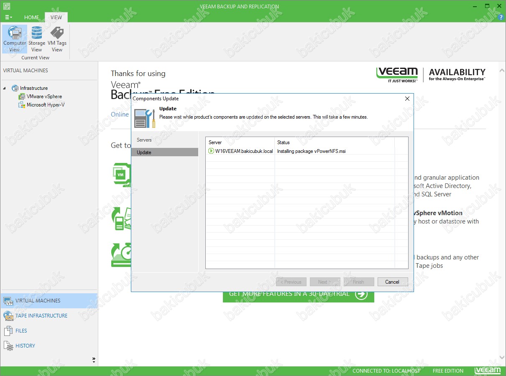Click the Tape Infrastructure icon in the navigation pane

point(8,316)
